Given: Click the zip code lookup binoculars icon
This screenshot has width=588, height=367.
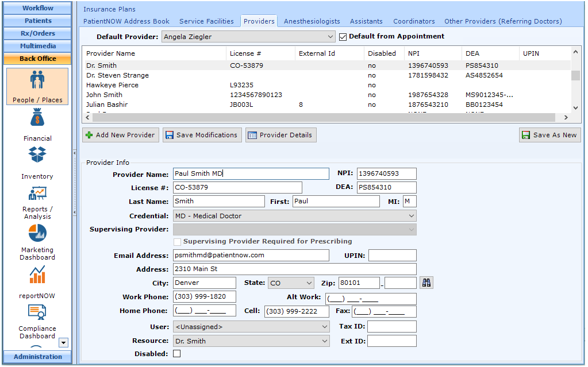Looking at the screenshot, I should tap(426, 282).
